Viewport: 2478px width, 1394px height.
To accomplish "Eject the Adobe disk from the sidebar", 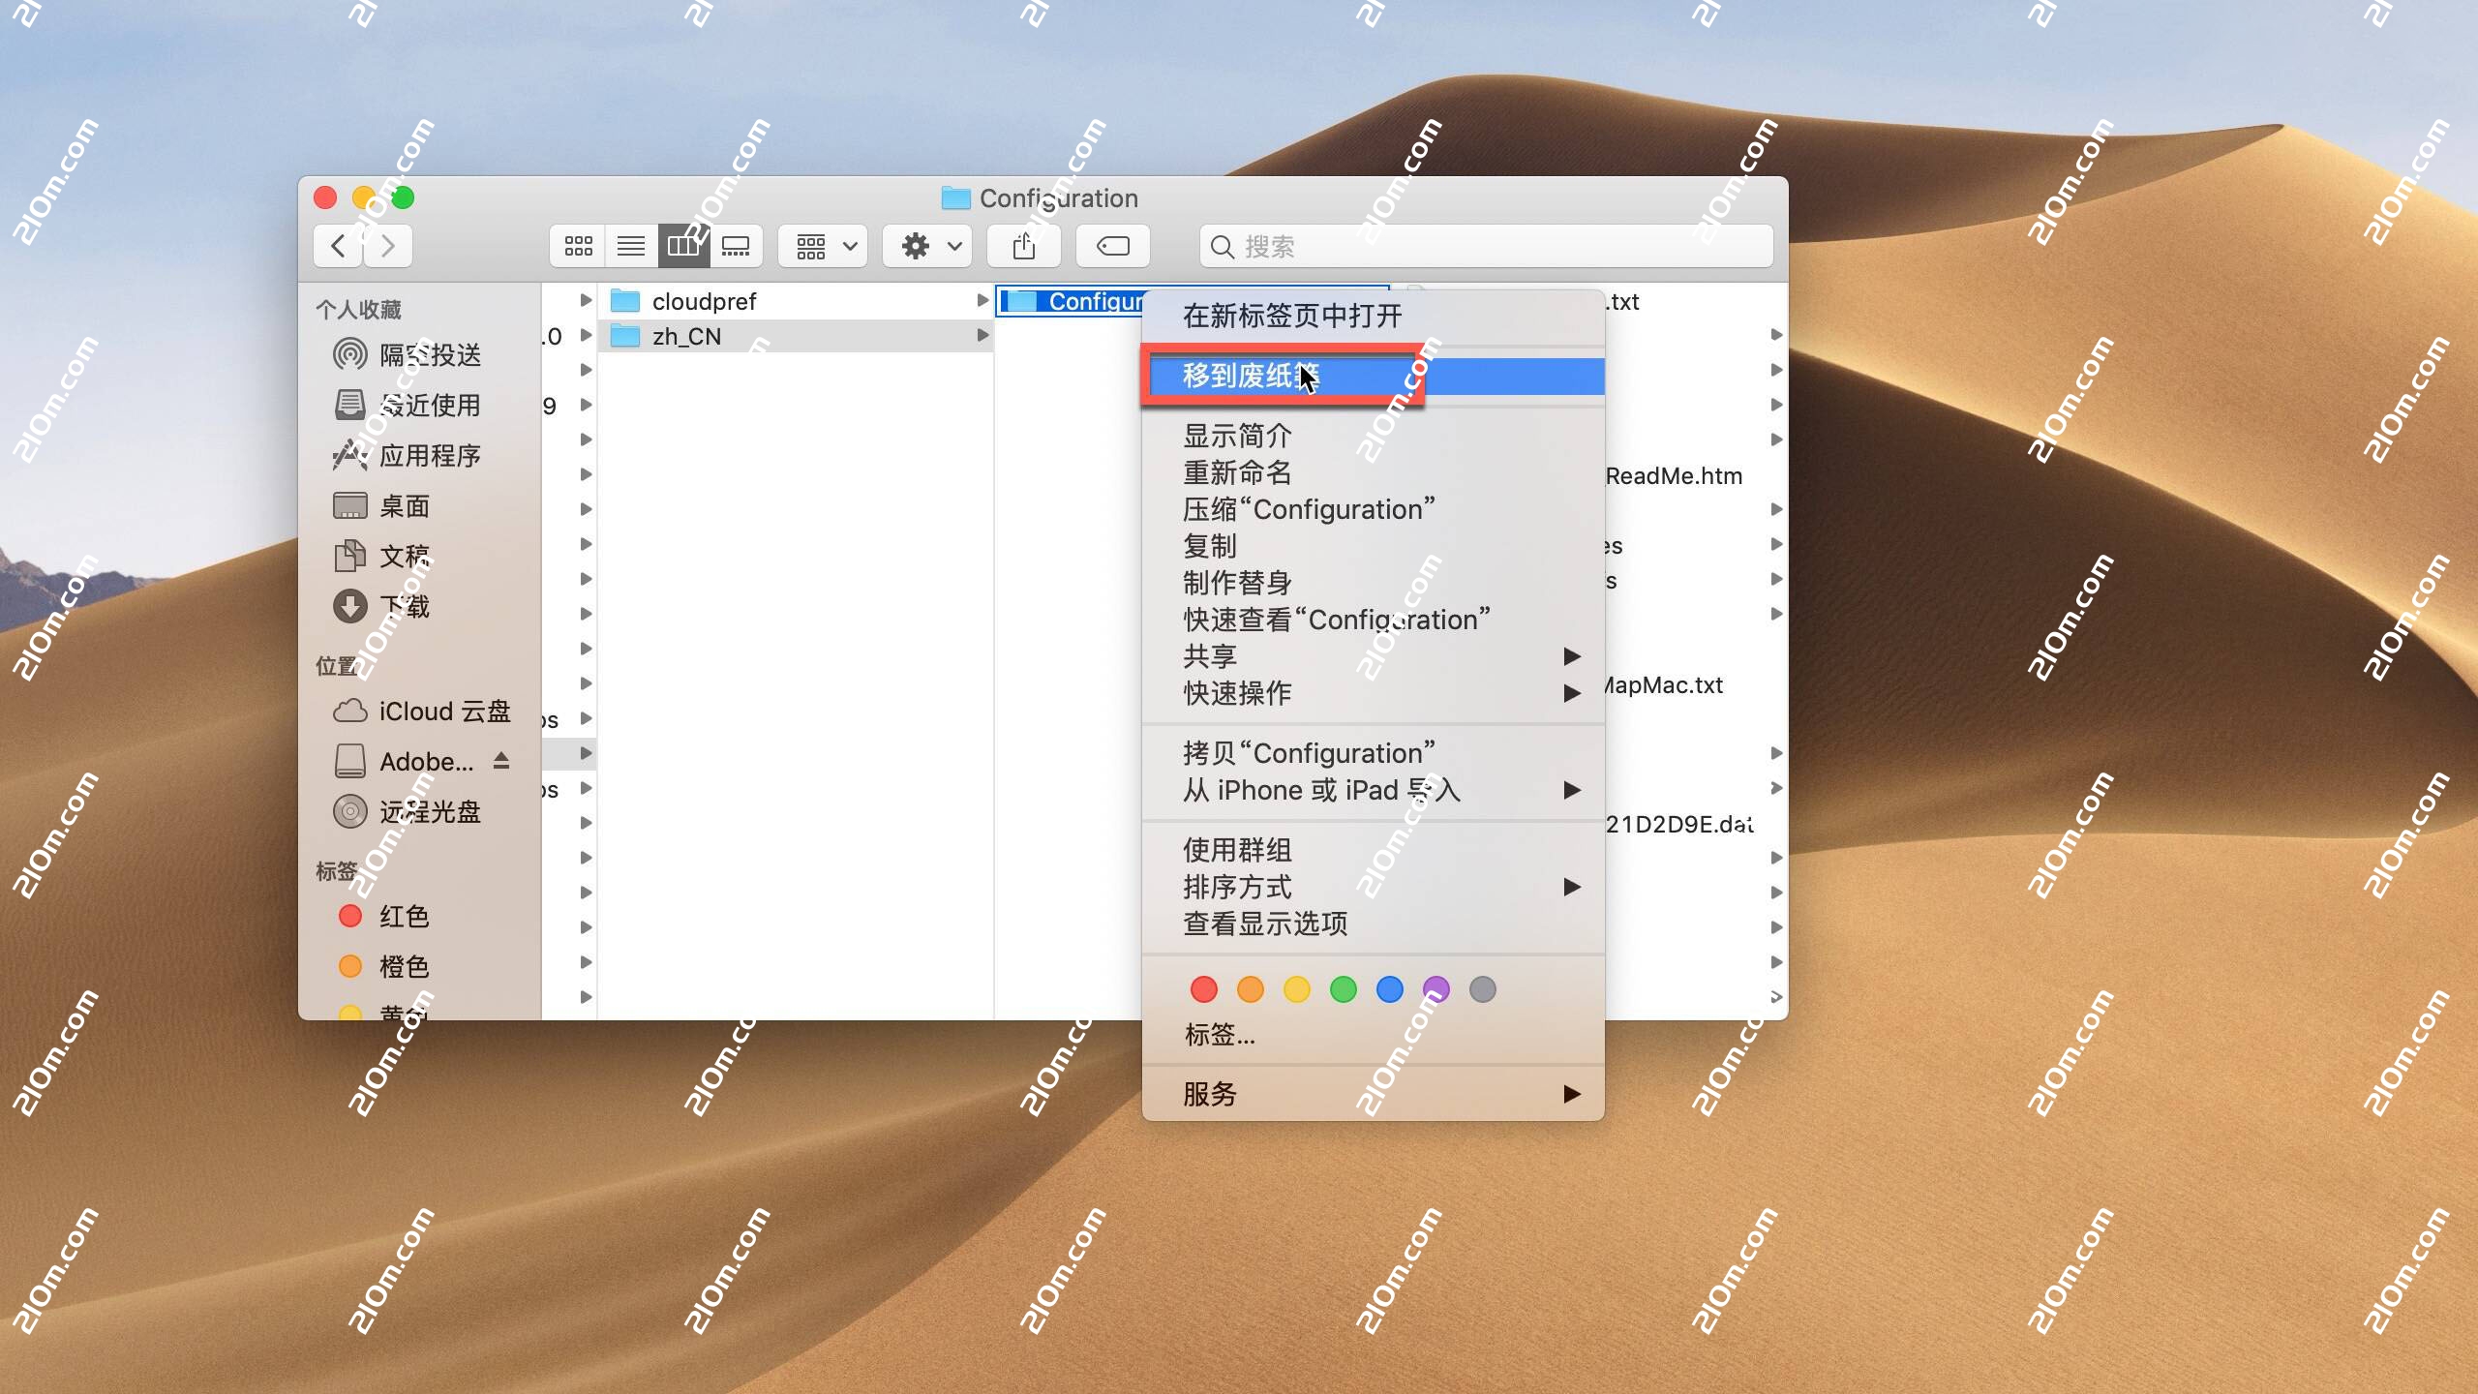I will 502,761.
